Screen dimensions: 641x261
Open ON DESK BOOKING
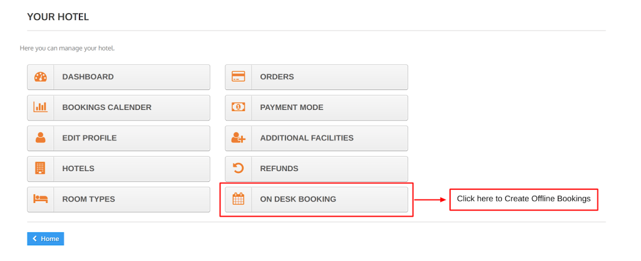click(x=316, y=199)
